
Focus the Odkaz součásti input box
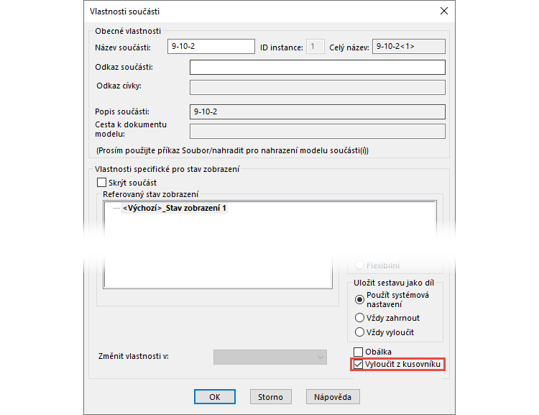[317, 68]
